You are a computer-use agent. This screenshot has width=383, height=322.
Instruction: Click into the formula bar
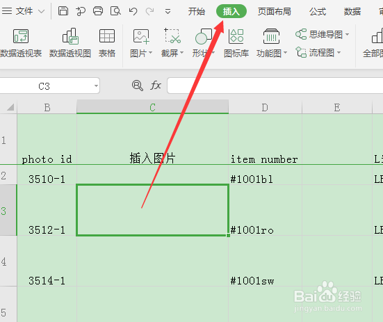tap(275, 86)
